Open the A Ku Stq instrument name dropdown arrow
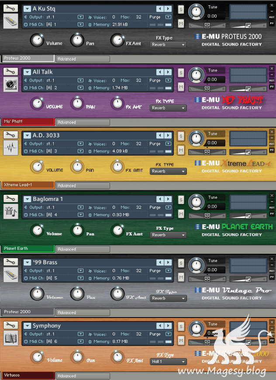Image resolution: width=276 pixels, height=380 pixels. (27, 9)
